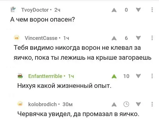159x122 pixels.
Task: Open Enfantterrrible's profile via username
Action: (x=46, y=76)
